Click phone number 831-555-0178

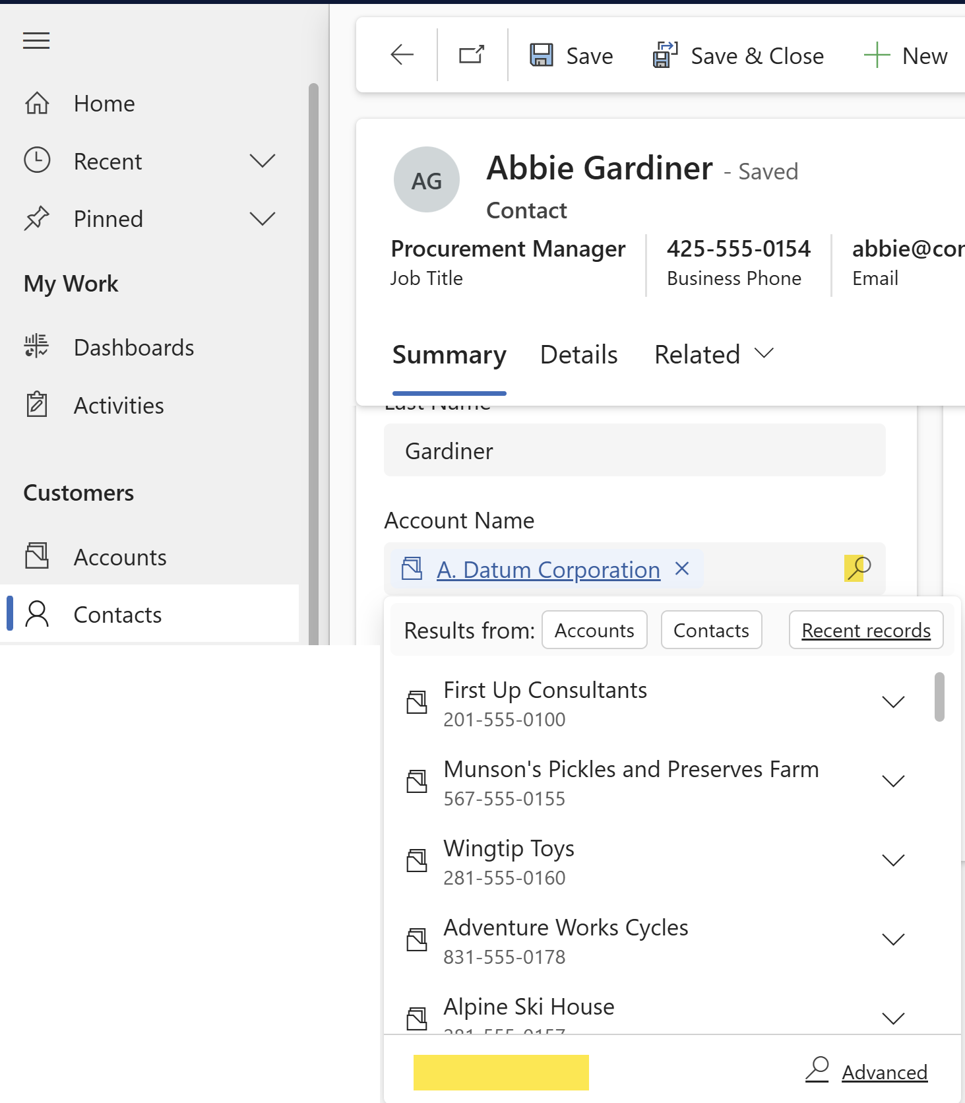coord(505,957)
